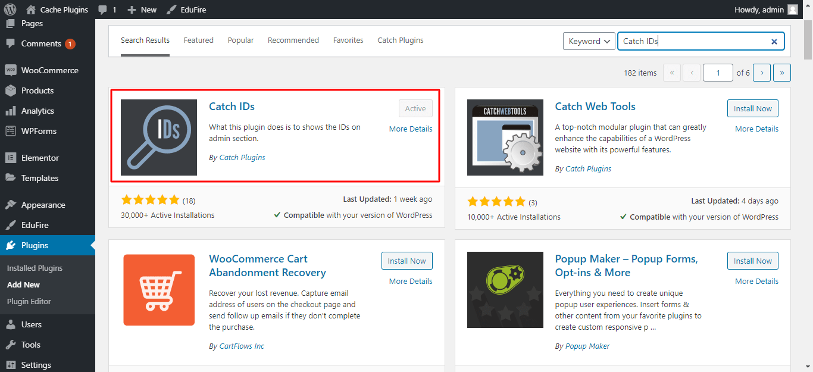Click the Analytics bar chart icon
This screenshot has height=372, width=813.
click(10, 111)
